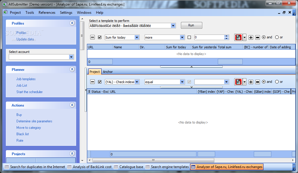This screenshot has height=173, width=298.
Task: Remove condition minus button near upper and/or radios
Action: point(258,37)
